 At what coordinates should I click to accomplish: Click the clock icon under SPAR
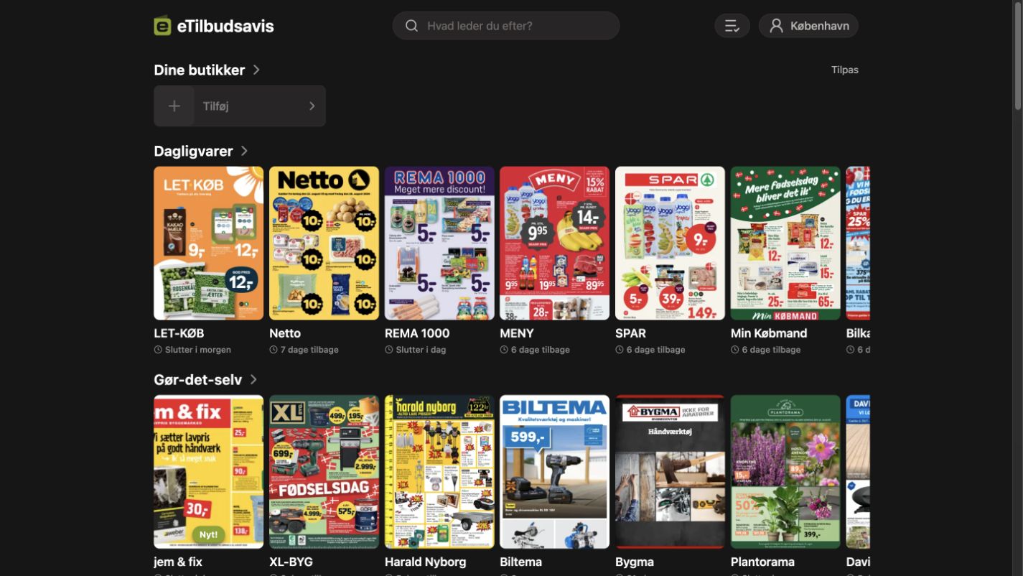(620, 350)
